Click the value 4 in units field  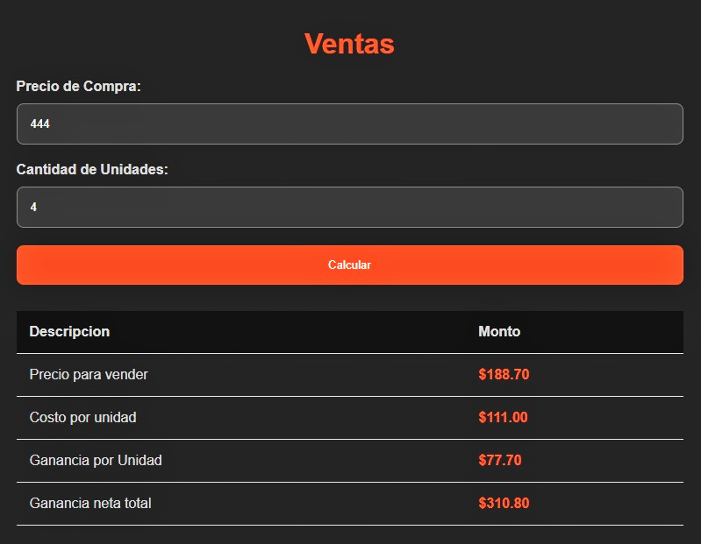(33, 207)
